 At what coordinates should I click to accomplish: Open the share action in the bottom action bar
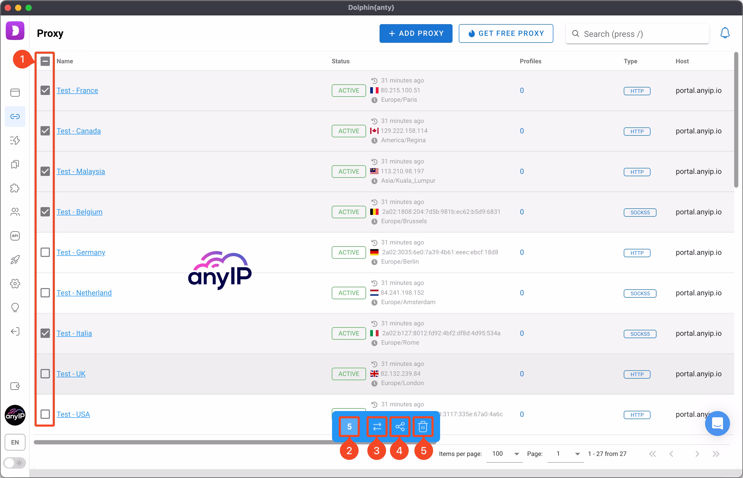400,426
